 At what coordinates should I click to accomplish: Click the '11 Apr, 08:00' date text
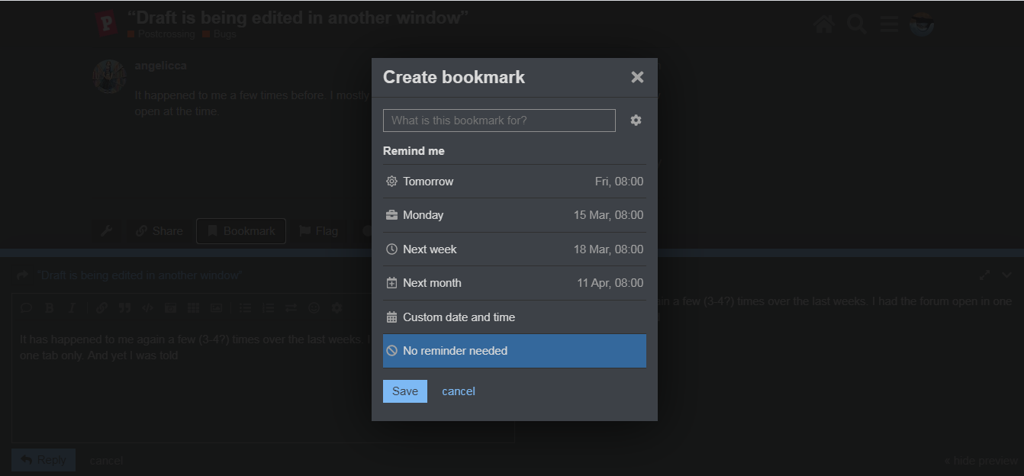point(610,283)
